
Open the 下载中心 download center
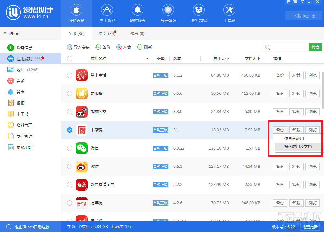303,15
